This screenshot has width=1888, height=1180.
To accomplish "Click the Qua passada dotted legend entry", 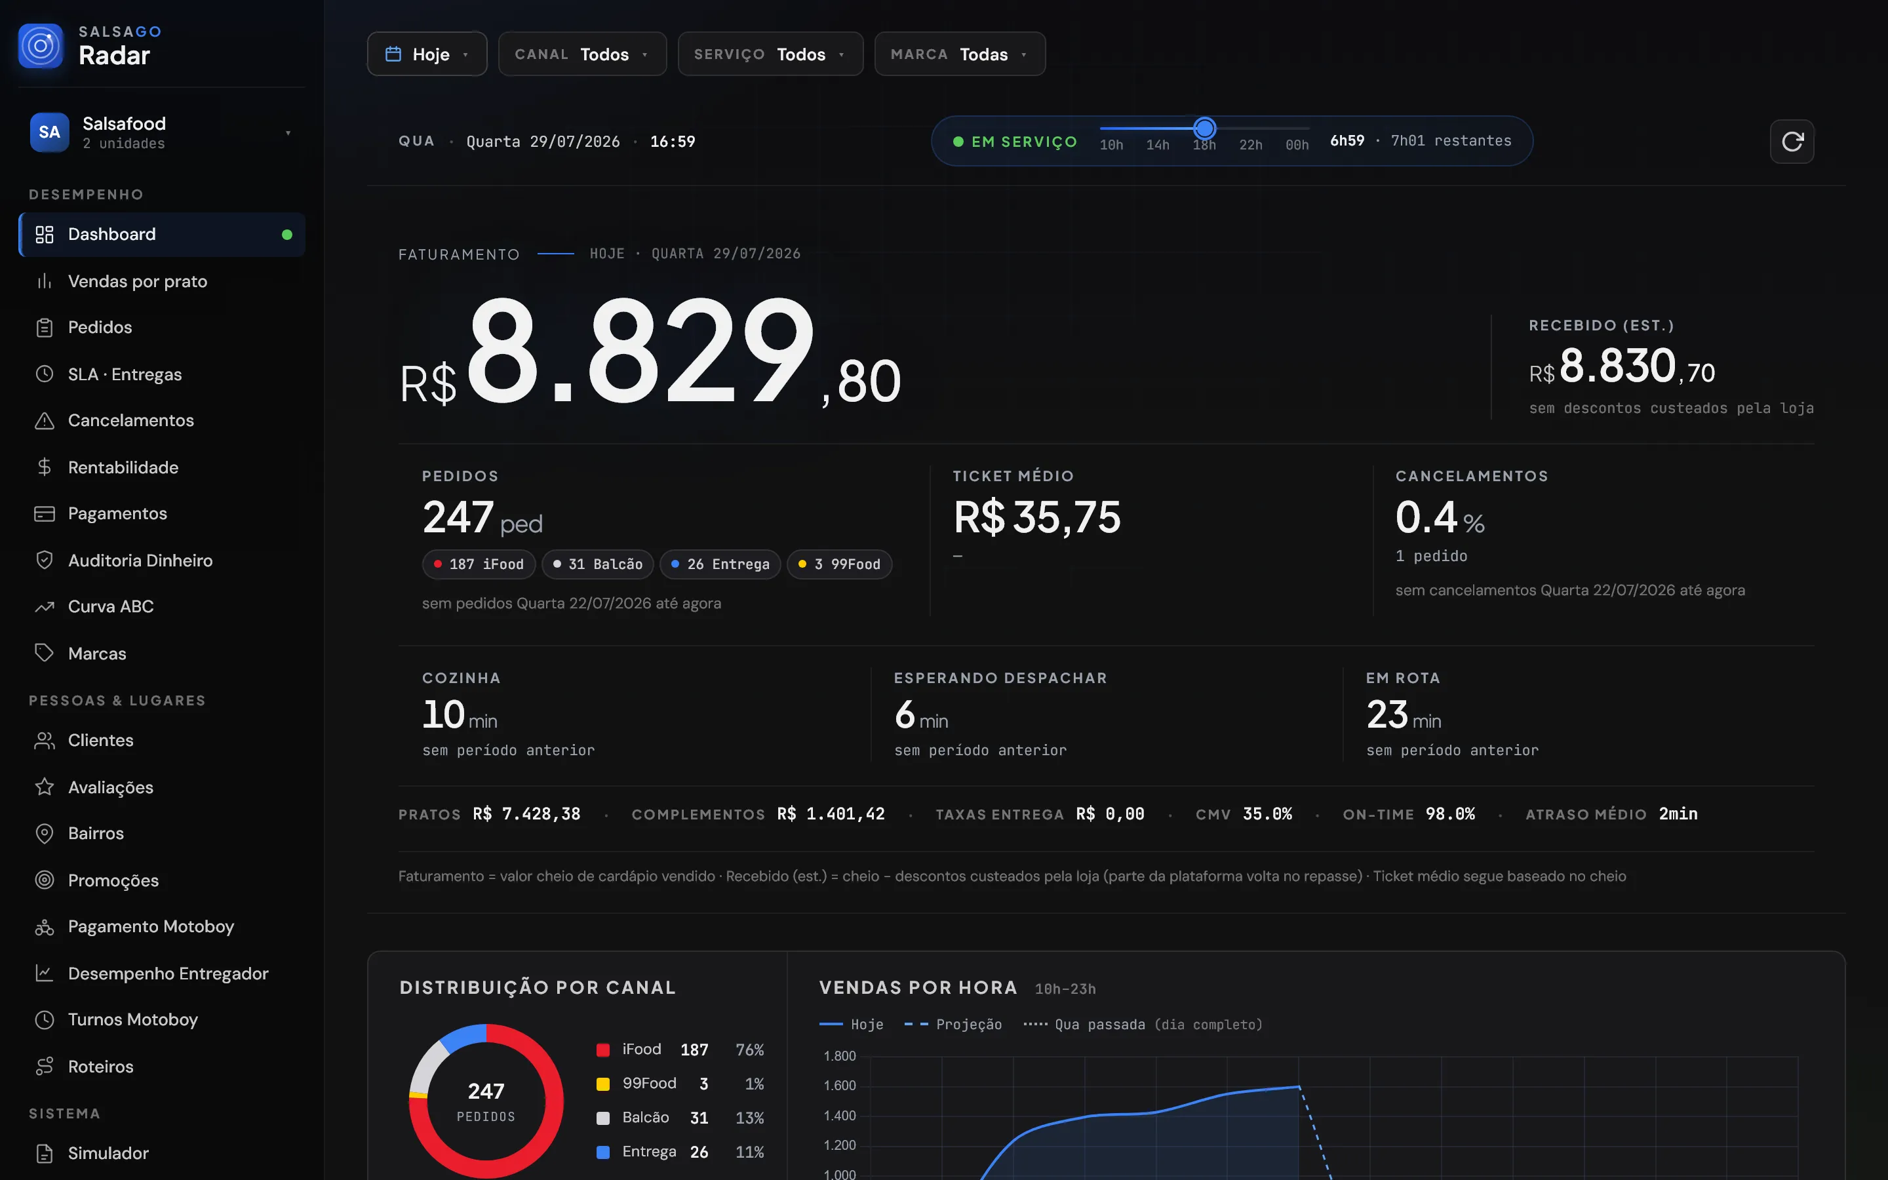I will pos(1142,1025).
